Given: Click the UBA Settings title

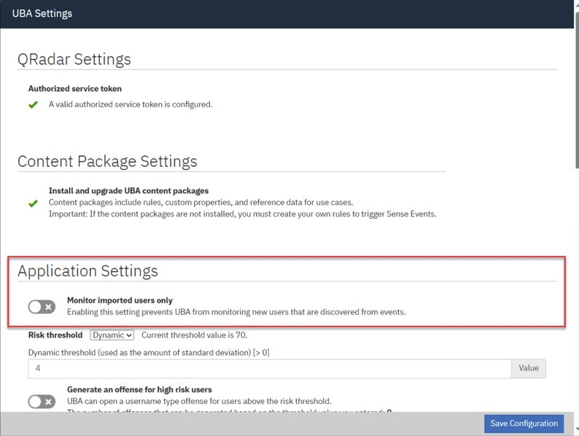Looking at the screenshot, I should click(42, 13).
